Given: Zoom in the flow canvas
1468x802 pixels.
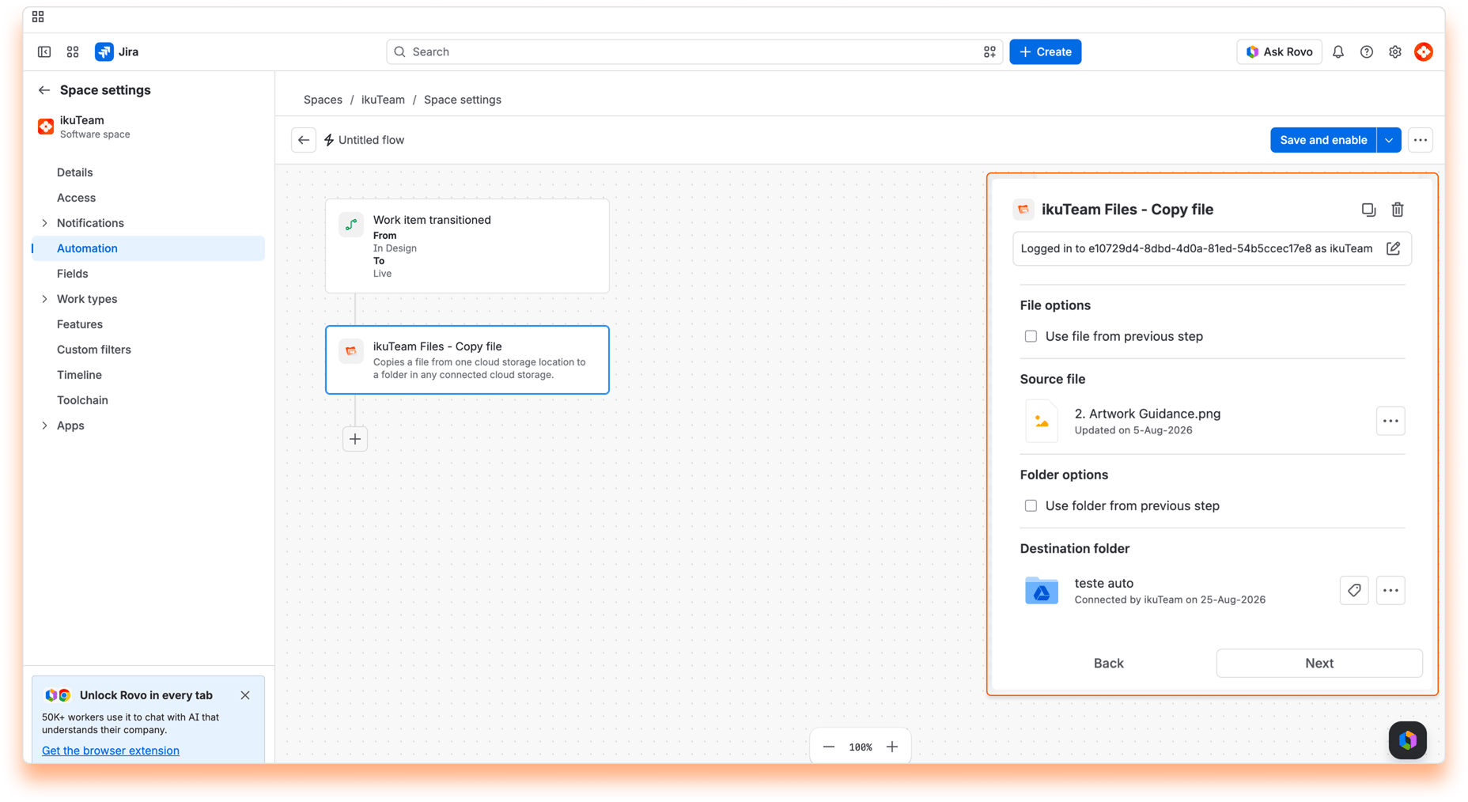Looking at the screenshot, I should tap(892, 747).
